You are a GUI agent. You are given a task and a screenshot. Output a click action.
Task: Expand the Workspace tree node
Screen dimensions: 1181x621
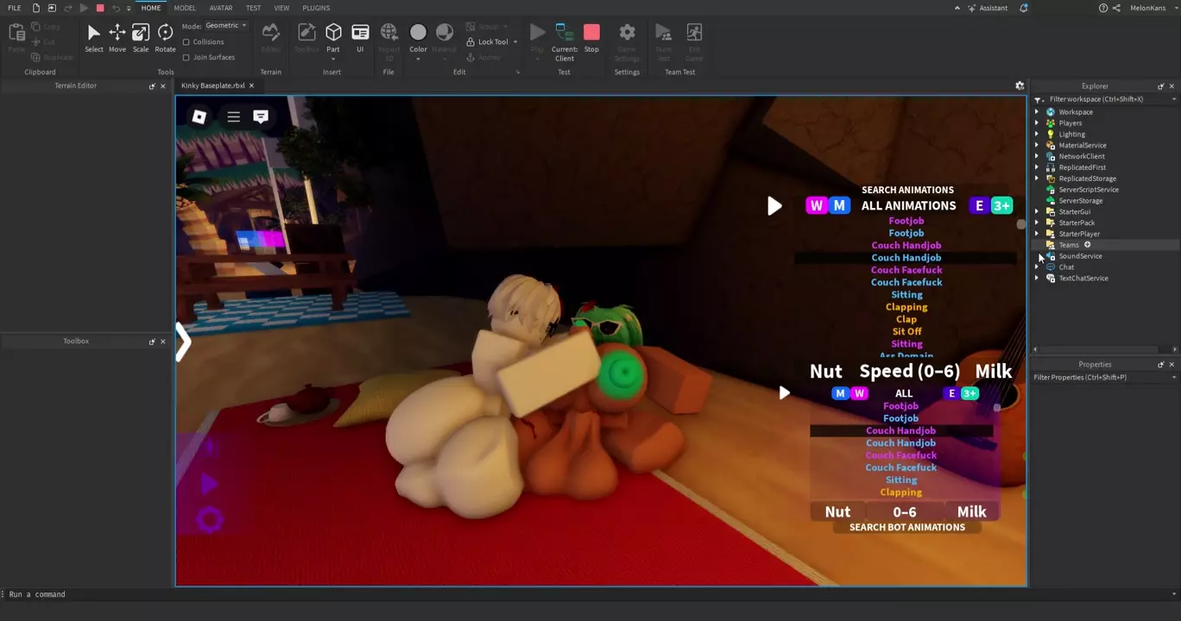pyautogui.click(x=1037, y=112)
